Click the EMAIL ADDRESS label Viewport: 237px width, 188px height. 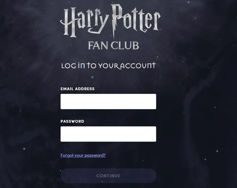pos(77,89)
